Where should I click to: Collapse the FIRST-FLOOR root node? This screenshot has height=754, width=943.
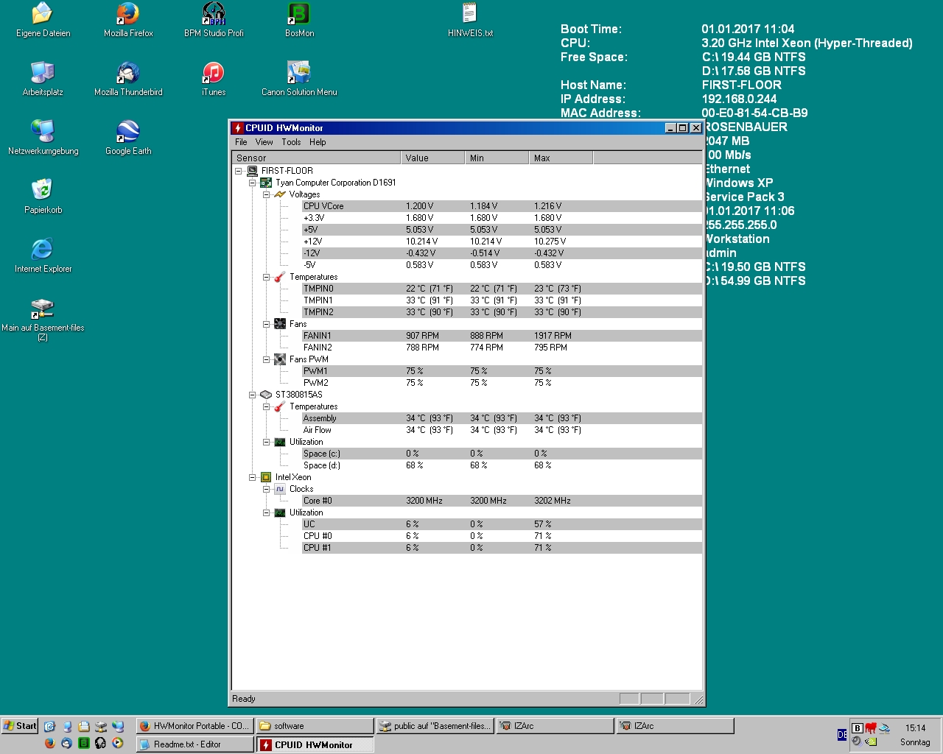point(239,171)
